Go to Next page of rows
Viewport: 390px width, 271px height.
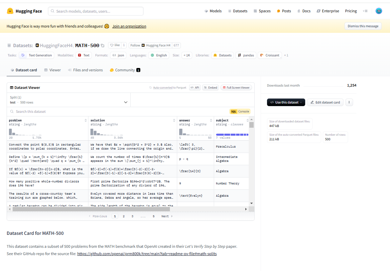(x=167, y=216)
